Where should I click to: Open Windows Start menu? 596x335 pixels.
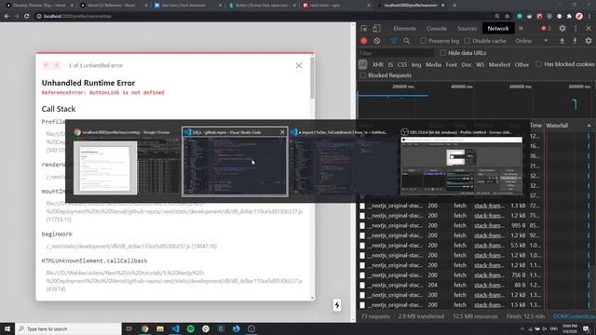(7, 328)
